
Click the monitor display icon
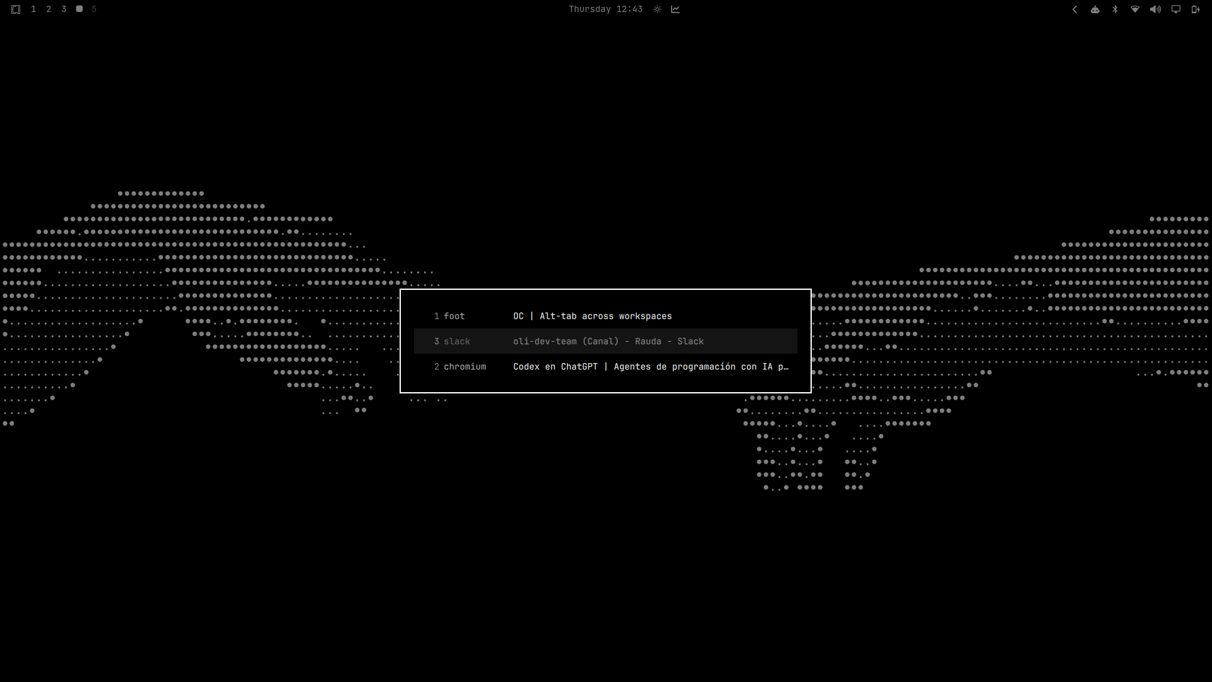[1176, 9]
